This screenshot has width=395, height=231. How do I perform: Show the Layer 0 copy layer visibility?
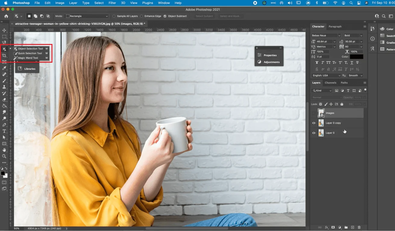pos(314,123)
